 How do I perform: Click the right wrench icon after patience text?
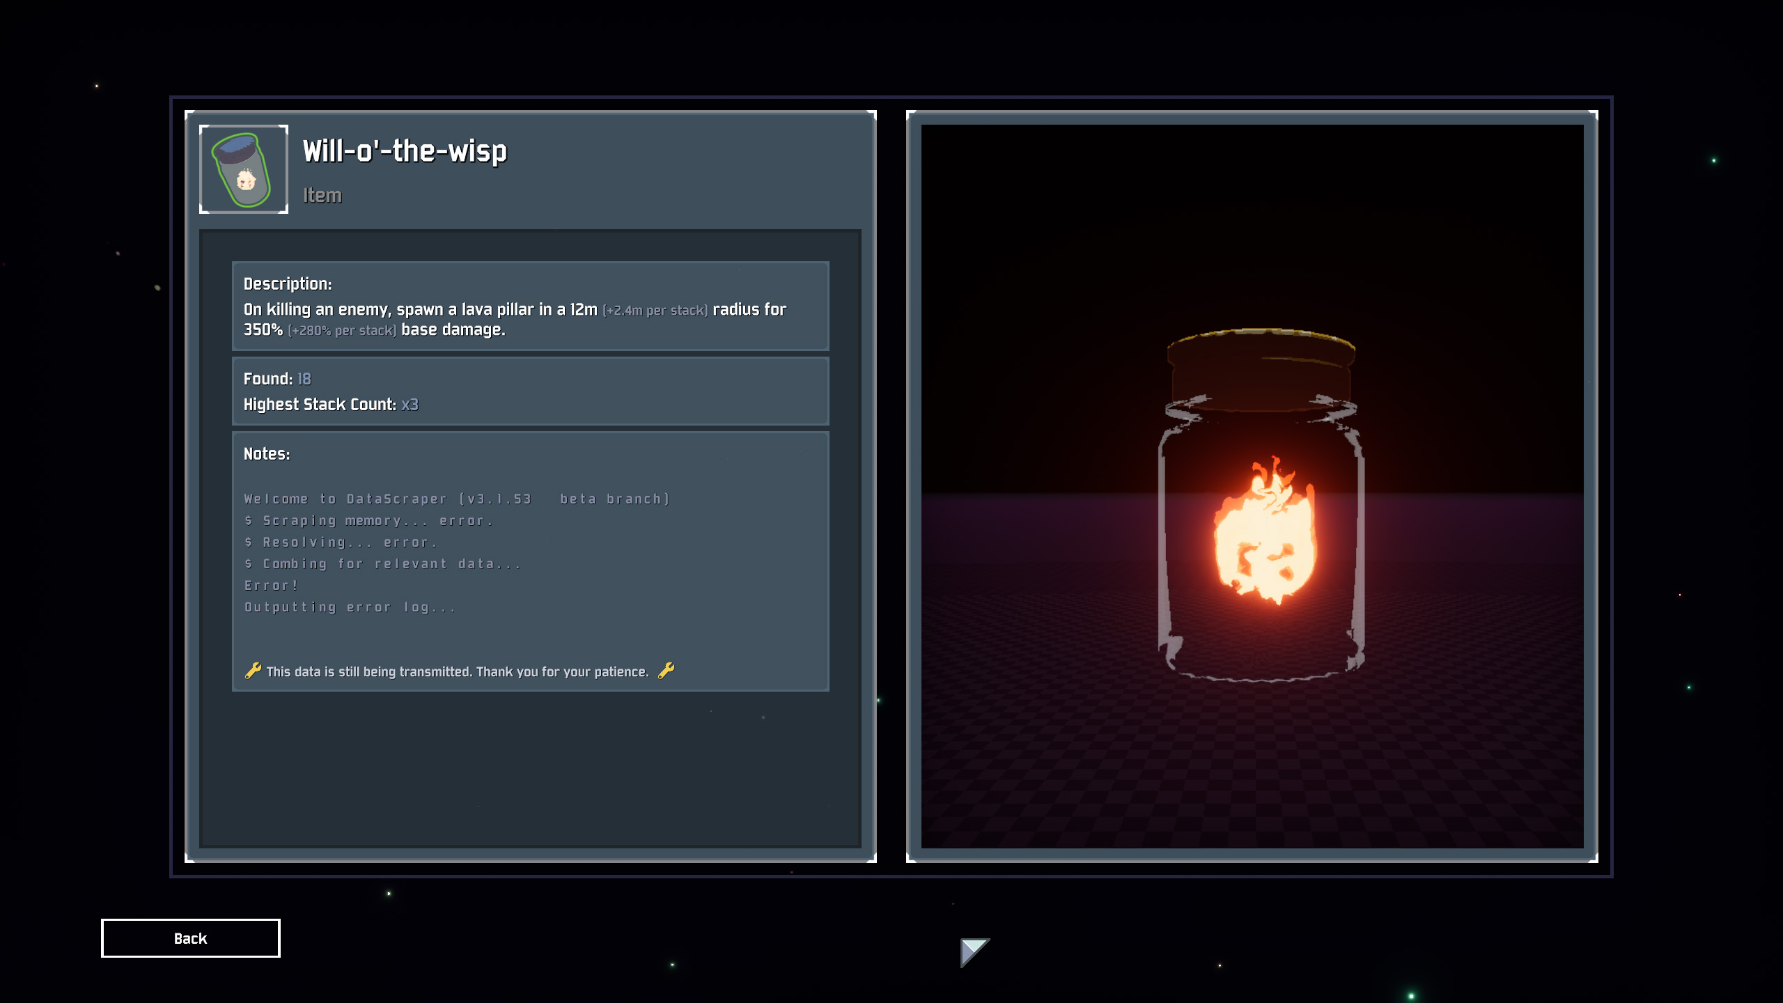click(666, 671)
